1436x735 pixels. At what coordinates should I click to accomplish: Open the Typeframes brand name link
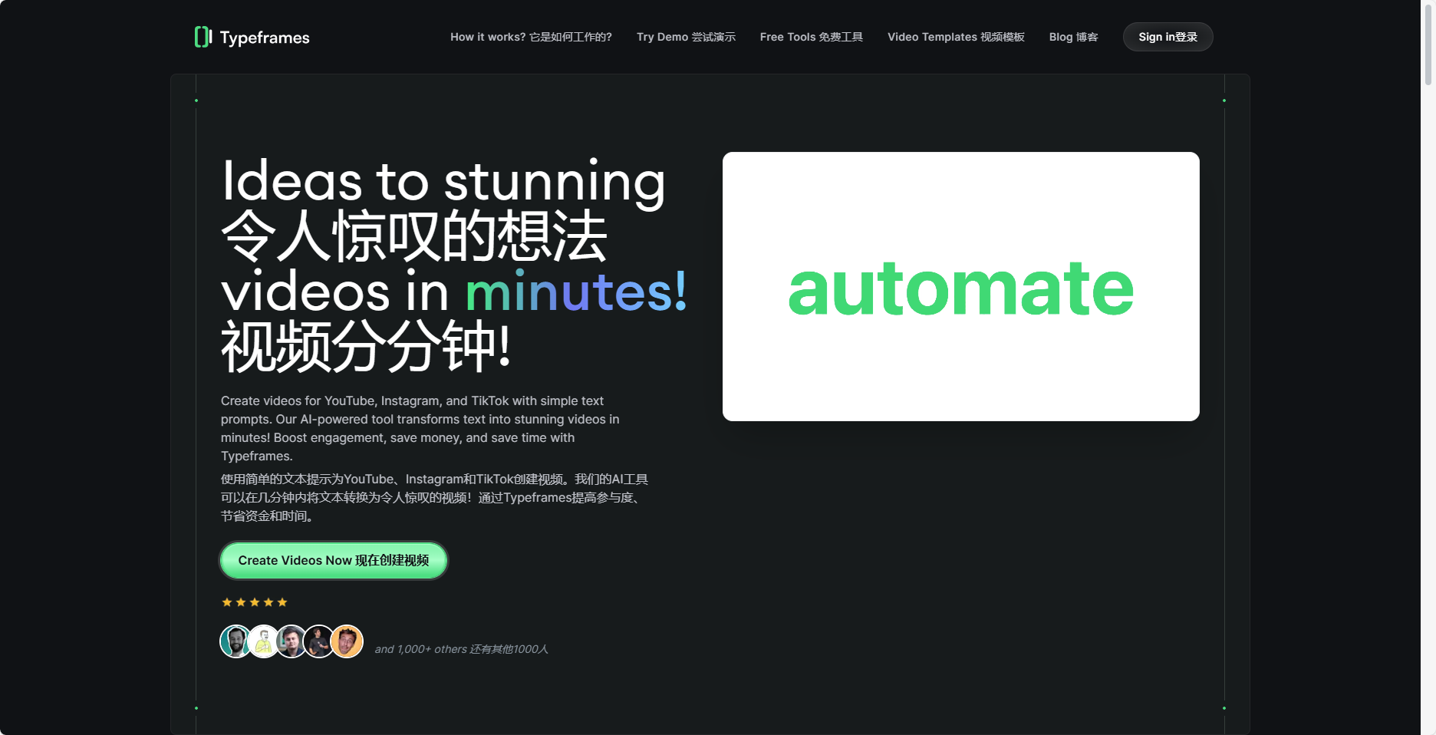(265, 38)
